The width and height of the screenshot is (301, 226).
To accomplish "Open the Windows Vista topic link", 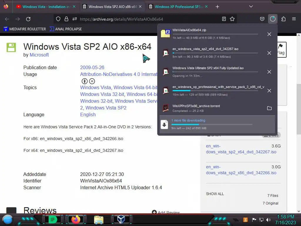I will (96, 88).
